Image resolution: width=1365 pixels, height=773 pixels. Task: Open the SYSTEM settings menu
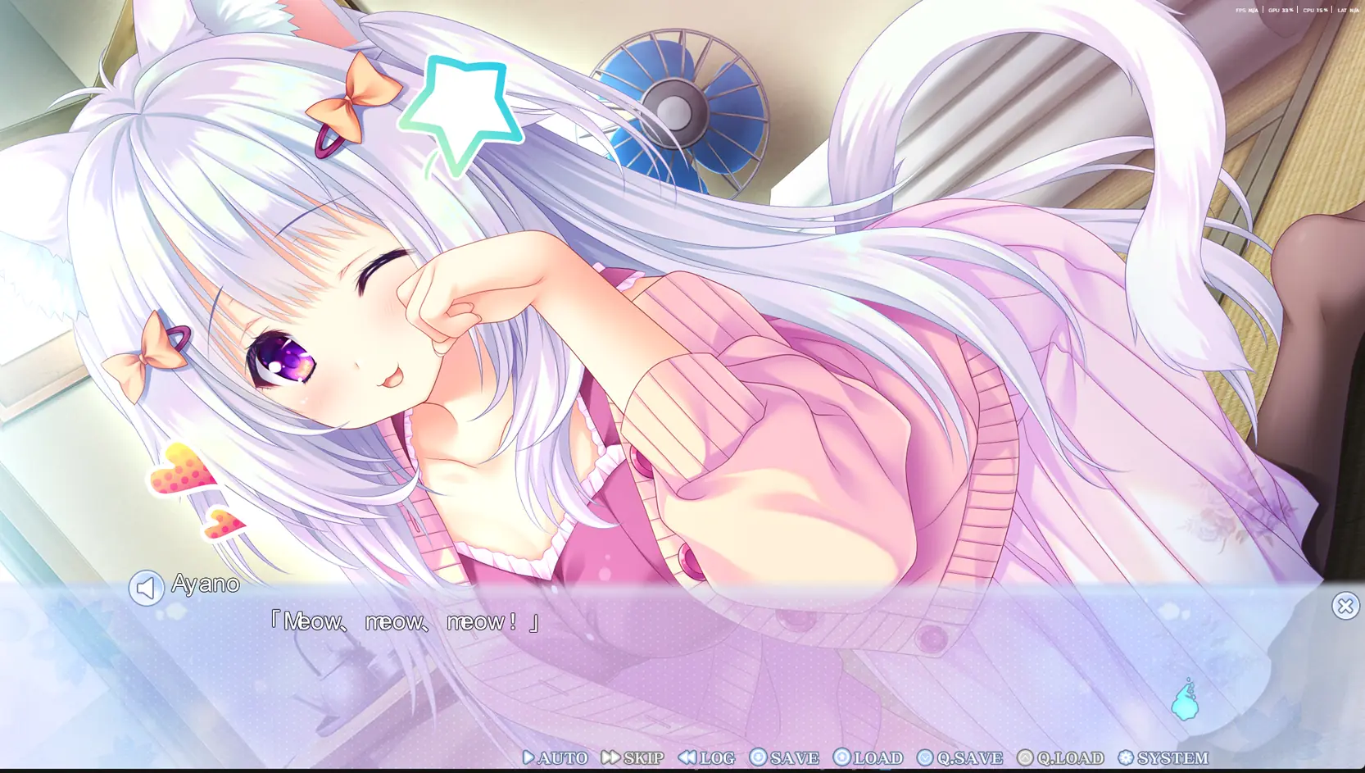click(1163, 757)
